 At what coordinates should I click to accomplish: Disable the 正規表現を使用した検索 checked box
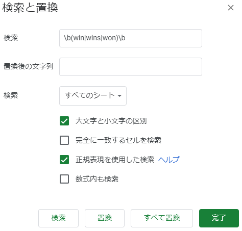[64, 160]
